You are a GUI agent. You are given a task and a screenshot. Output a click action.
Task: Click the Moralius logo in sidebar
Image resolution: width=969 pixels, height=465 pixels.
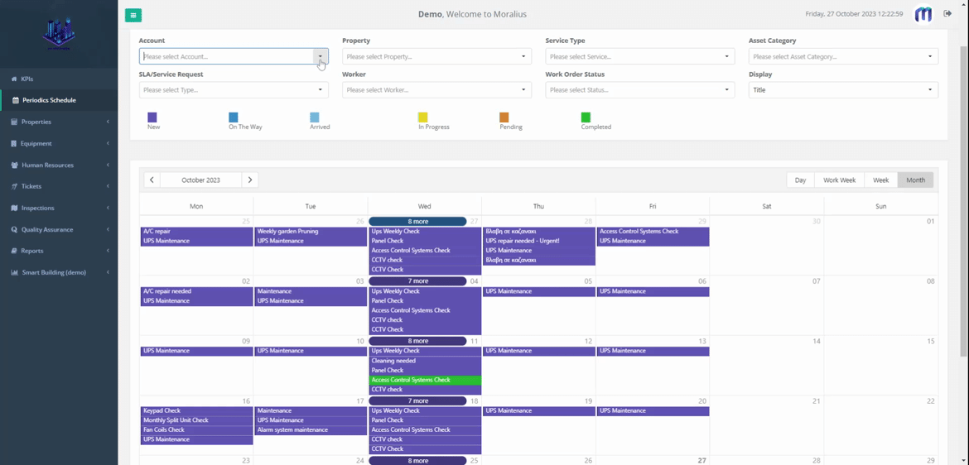point(59,34)
